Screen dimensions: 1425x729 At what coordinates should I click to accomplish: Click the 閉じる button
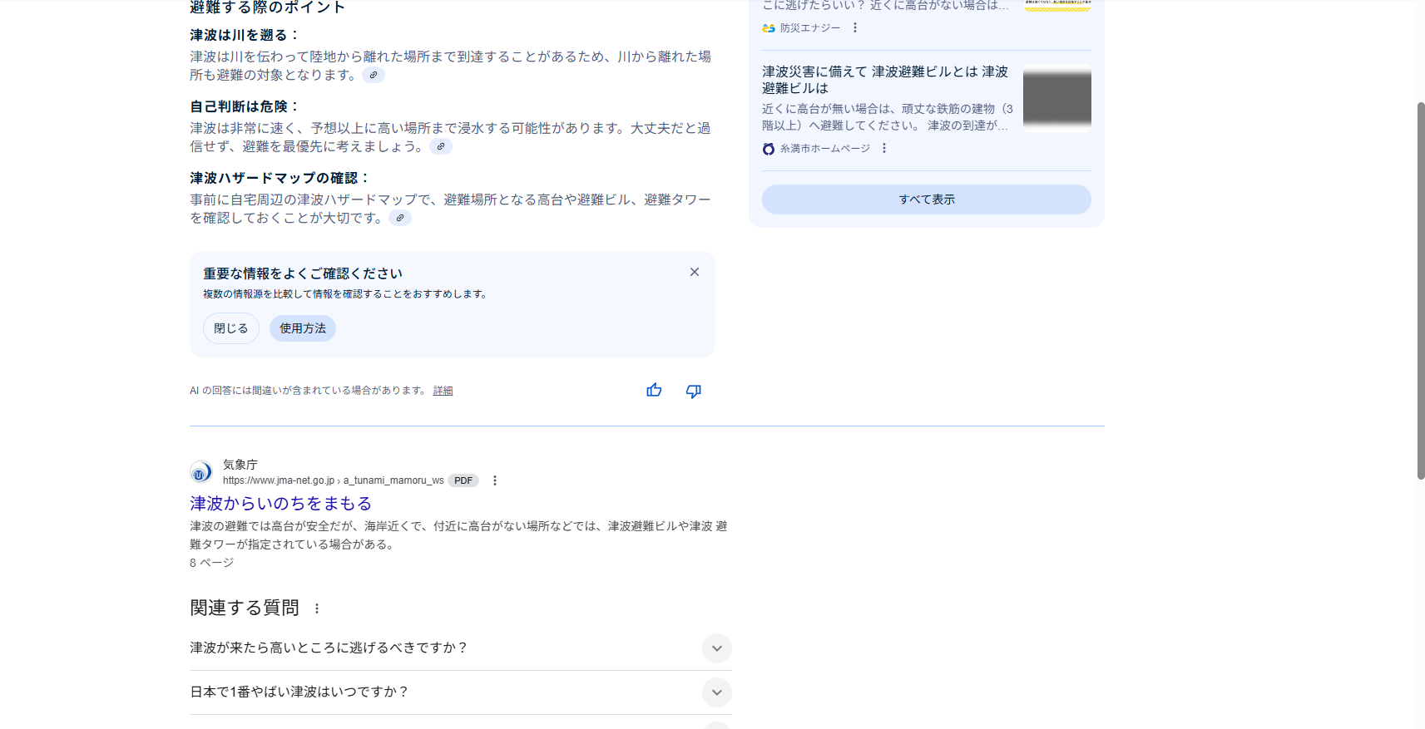(230, 328)
